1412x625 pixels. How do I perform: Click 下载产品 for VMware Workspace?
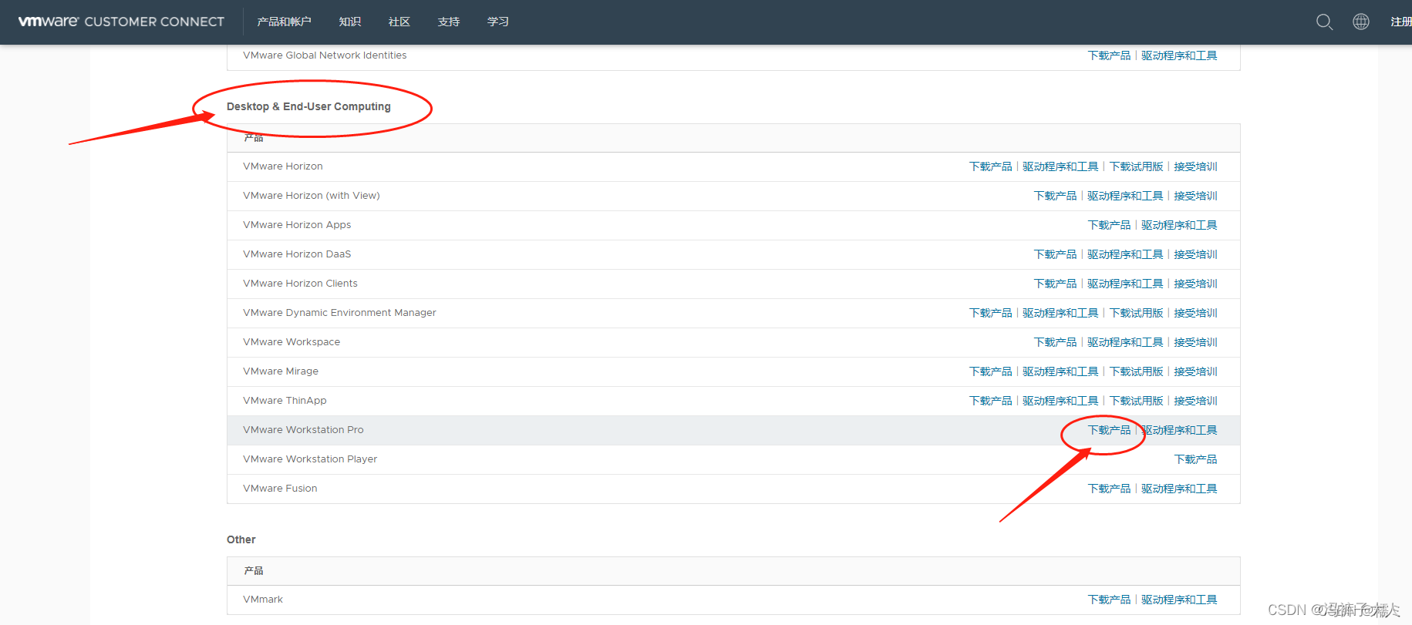point(1055,342)
